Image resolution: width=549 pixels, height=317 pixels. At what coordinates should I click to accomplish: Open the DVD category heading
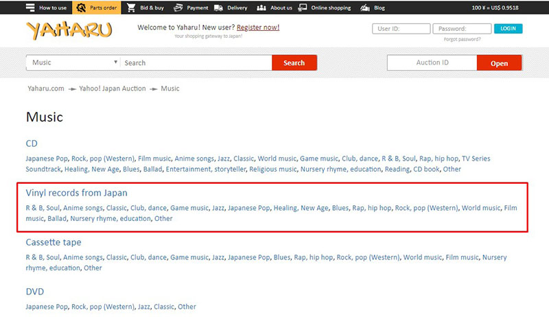coord(35,292)
